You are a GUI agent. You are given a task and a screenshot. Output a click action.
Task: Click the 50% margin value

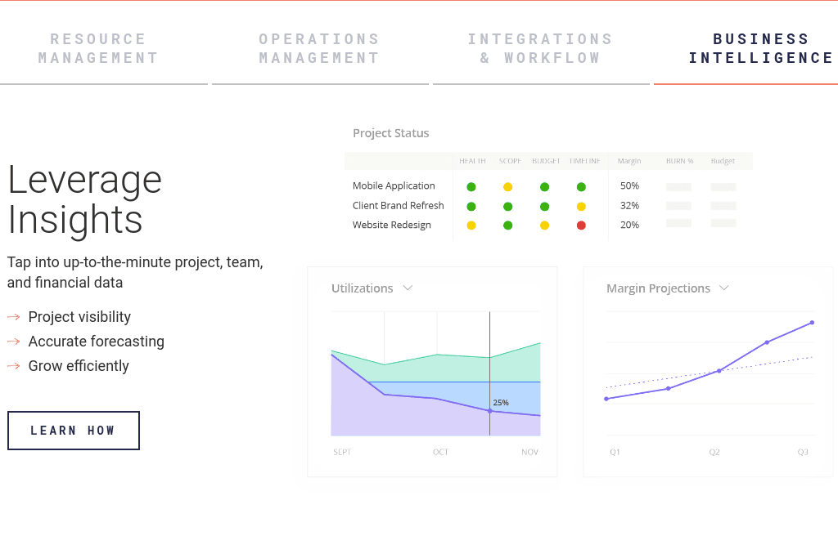[629, 185]
